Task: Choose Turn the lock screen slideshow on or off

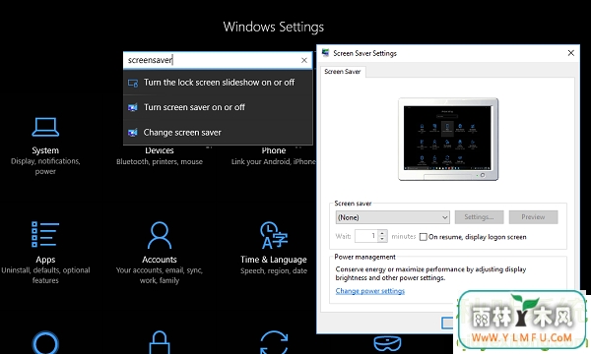Action: (218, 83)
